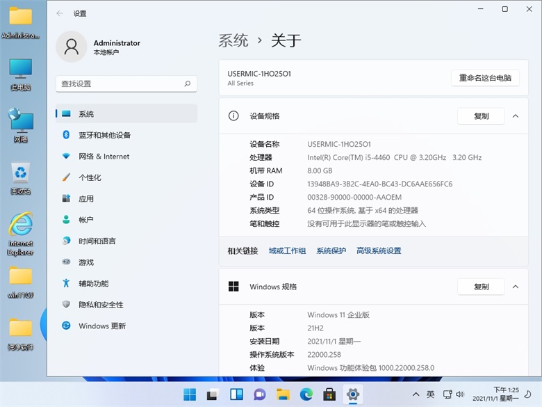This screenshot has height=407, width=542.
Task: Click the 重命名这台电脑 button
Action: tap(485, 78)
